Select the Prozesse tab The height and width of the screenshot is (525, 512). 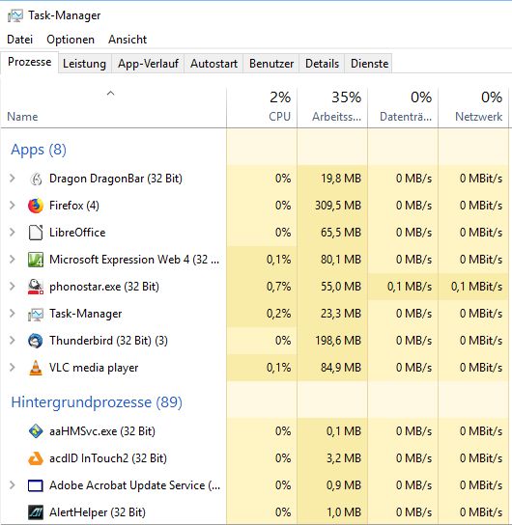[30, 62]
